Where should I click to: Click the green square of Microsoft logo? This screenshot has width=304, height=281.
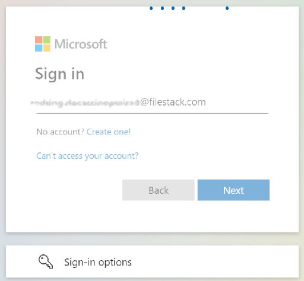coord(47,40)
